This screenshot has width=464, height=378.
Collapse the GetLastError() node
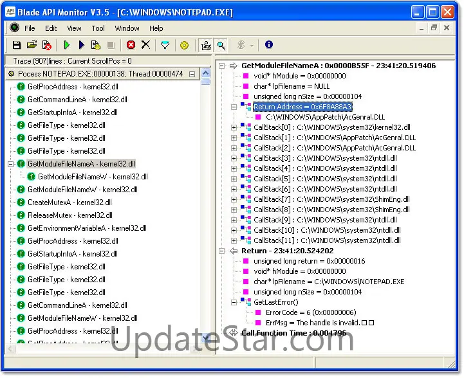click(x=234, y=303)
